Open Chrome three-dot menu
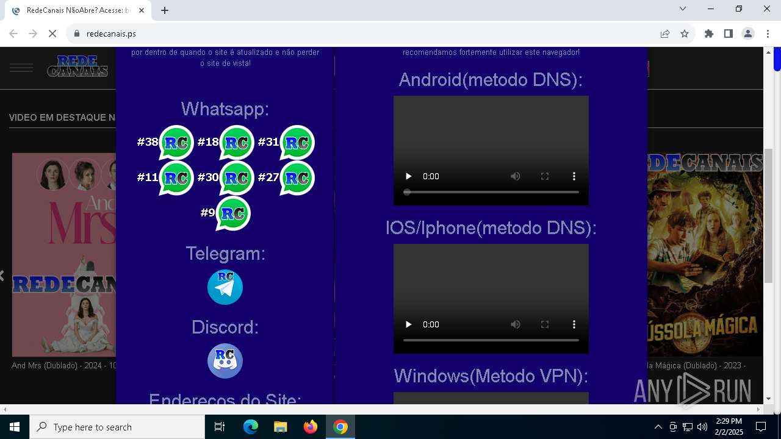Image resolution: width=781 pixels, height=439 pixels. pos(768,34)
